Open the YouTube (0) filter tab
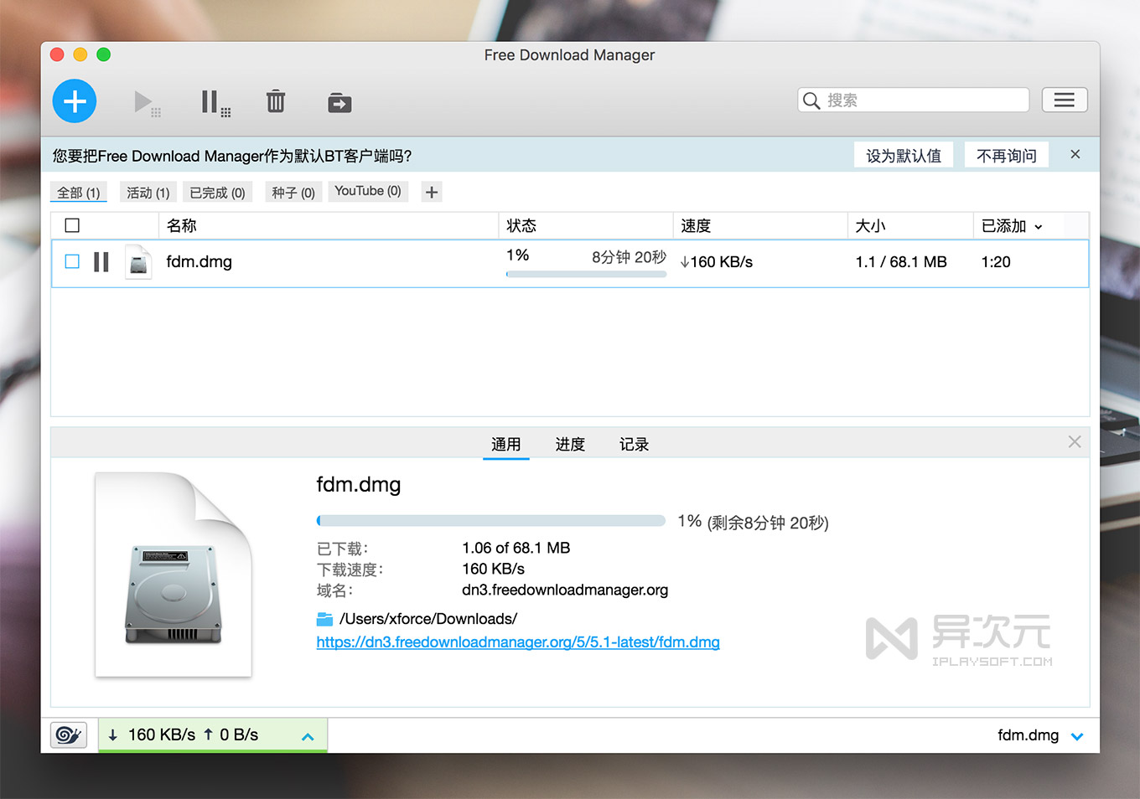The height and width of the screenshot is (799, 1140). (367, 191)
